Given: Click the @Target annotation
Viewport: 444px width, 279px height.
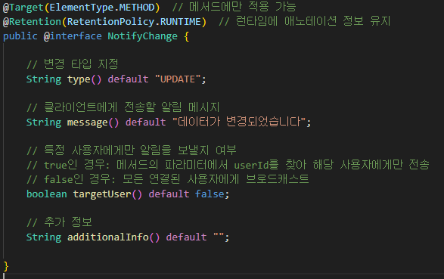Looking at the screenshot, I should 23,8.
